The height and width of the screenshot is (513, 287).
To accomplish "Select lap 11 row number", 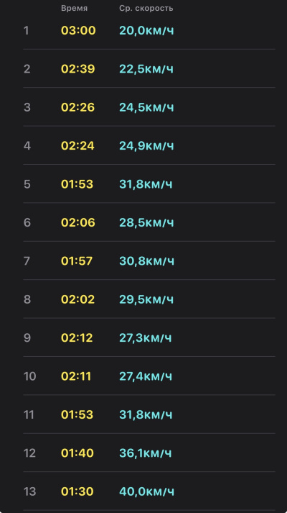I will tap(29, 414).
